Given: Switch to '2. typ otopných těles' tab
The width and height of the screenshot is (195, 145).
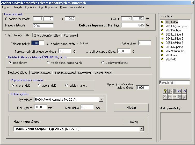Looking at the screenshot, I should [x=47, y=36].
